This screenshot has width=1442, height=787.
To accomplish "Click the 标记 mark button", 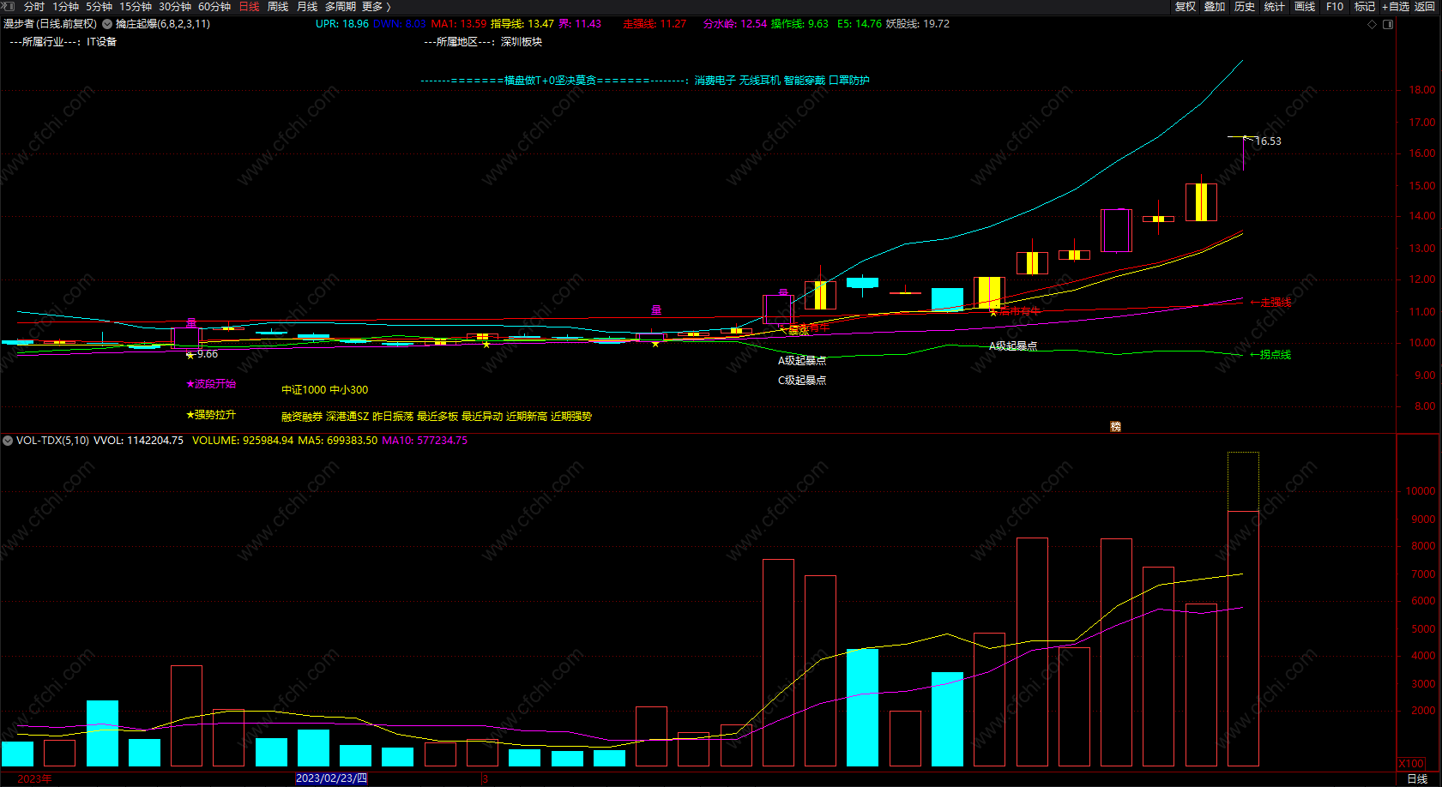I will coord(1365,7).
